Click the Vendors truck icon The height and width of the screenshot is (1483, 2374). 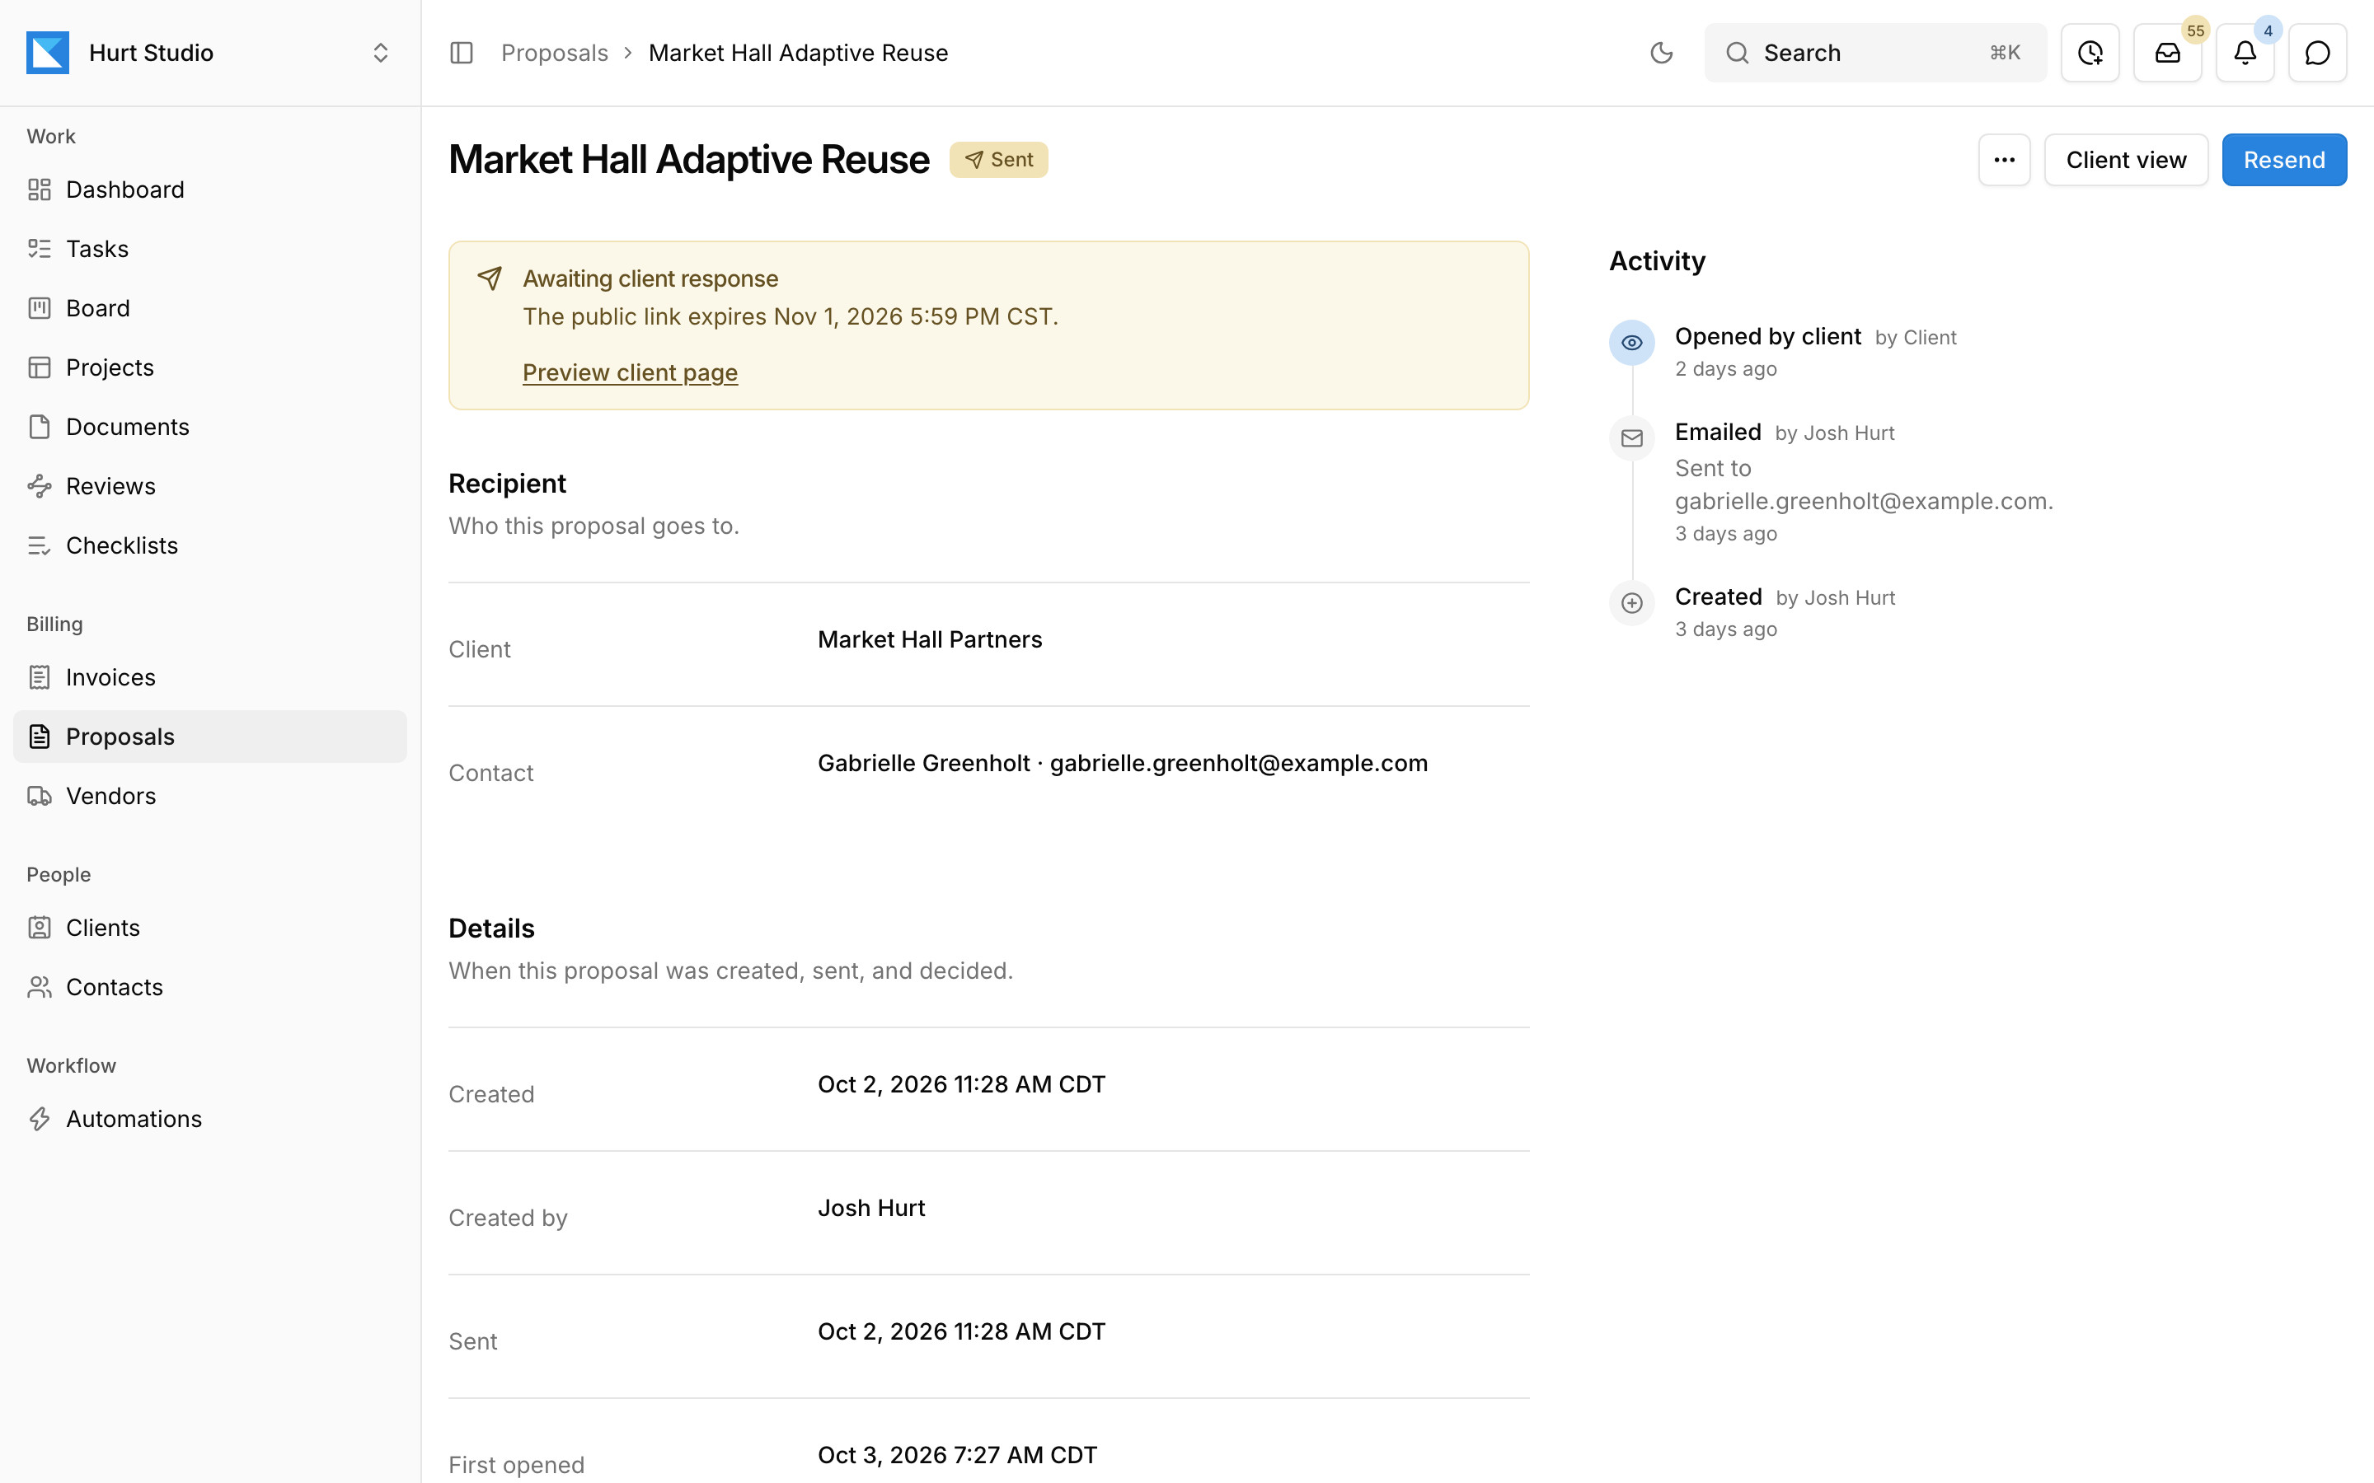click(x=40, y=797)
